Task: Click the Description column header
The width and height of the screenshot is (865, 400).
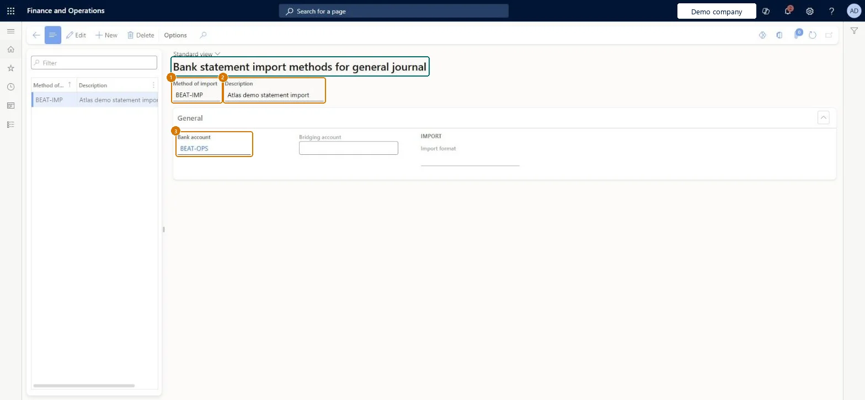Action: pyautogui.click(x=113, y=85)
